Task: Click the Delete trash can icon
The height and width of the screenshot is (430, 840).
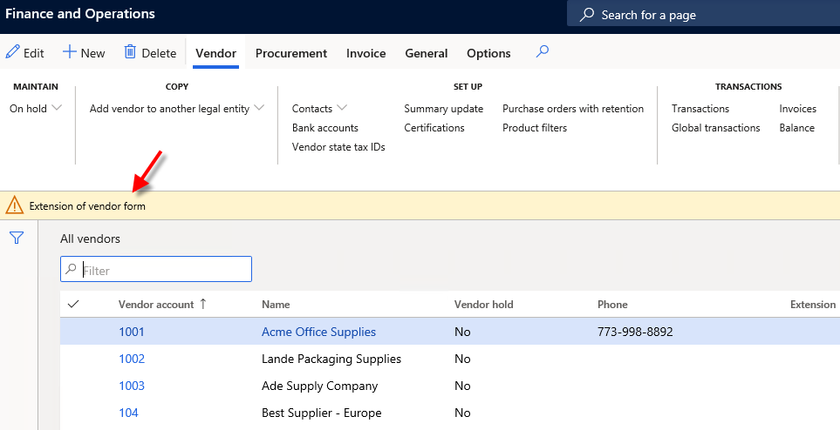Action: point(130,52)
